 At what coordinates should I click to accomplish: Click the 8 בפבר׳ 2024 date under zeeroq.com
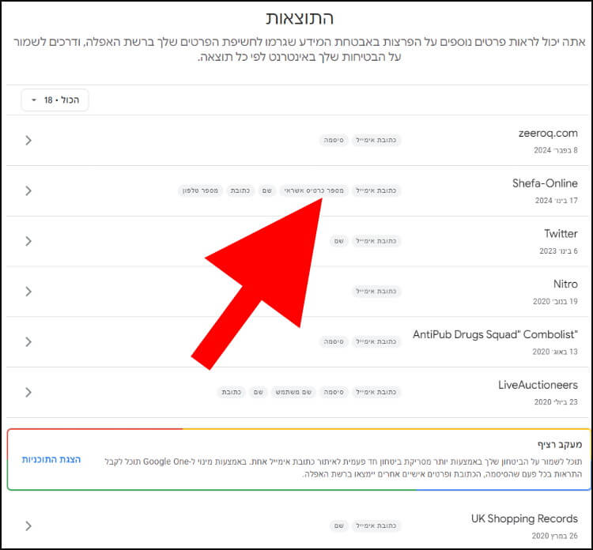[556, 150]
